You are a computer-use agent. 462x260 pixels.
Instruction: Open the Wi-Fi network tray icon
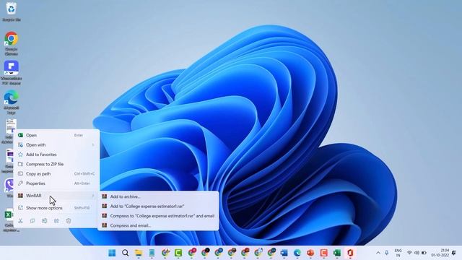[x=409, y=253]
